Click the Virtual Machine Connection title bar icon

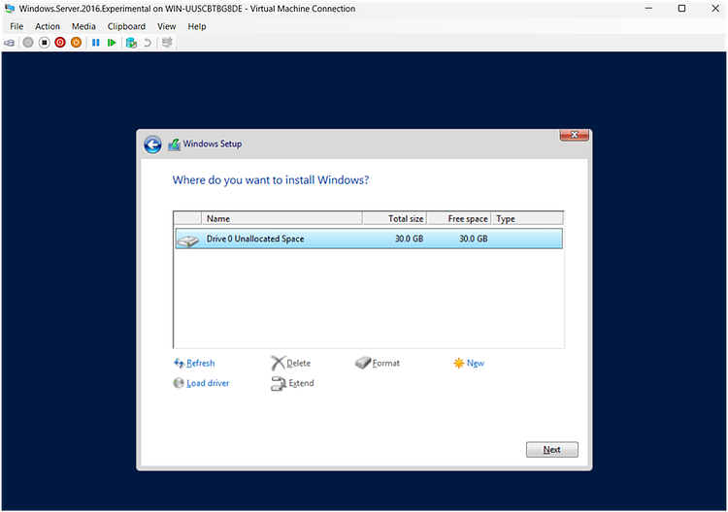point(10,9)
